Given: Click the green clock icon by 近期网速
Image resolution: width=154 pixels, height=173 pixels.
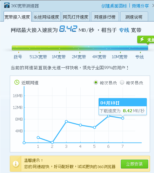Looking at the screenshot, I should pyautogui.click(x=17, y=82).
